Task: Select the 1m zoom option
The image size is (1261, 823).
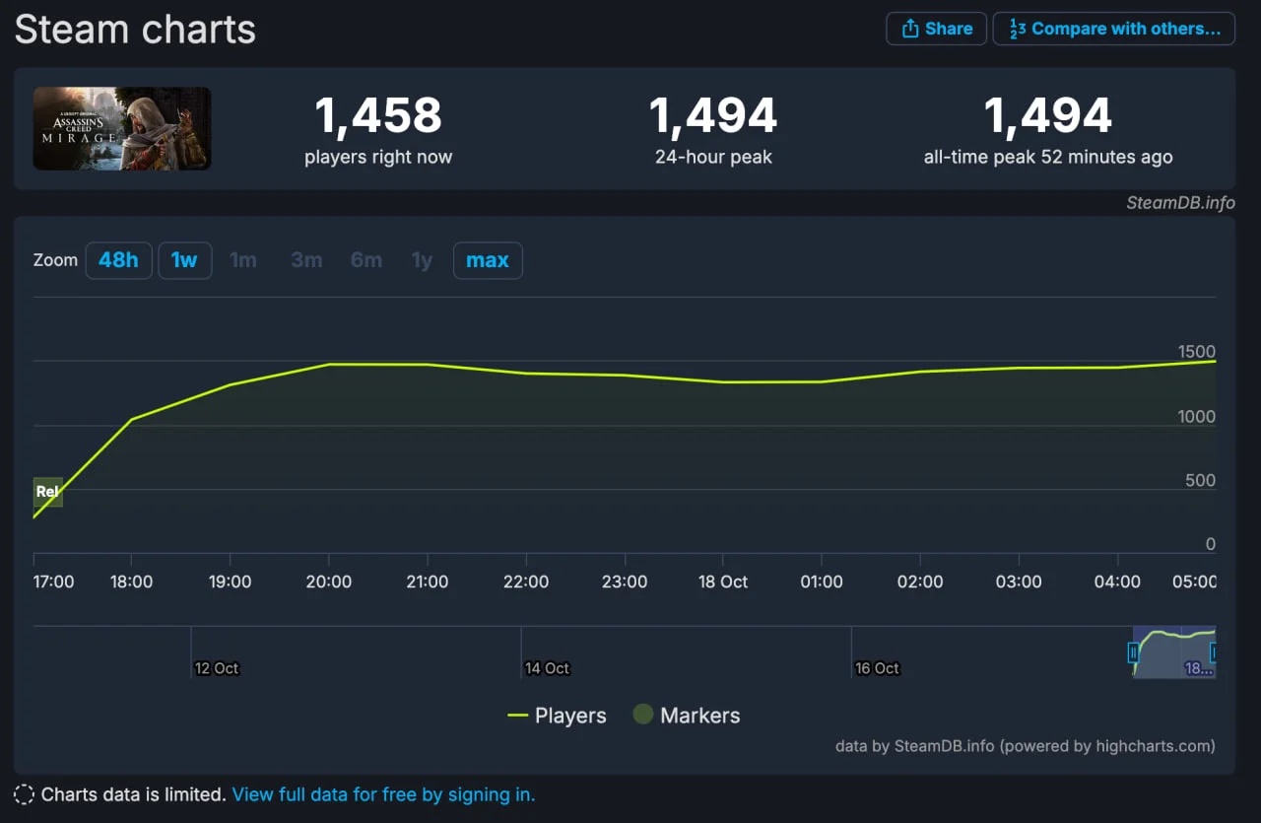Action: (x=243, y=260)
